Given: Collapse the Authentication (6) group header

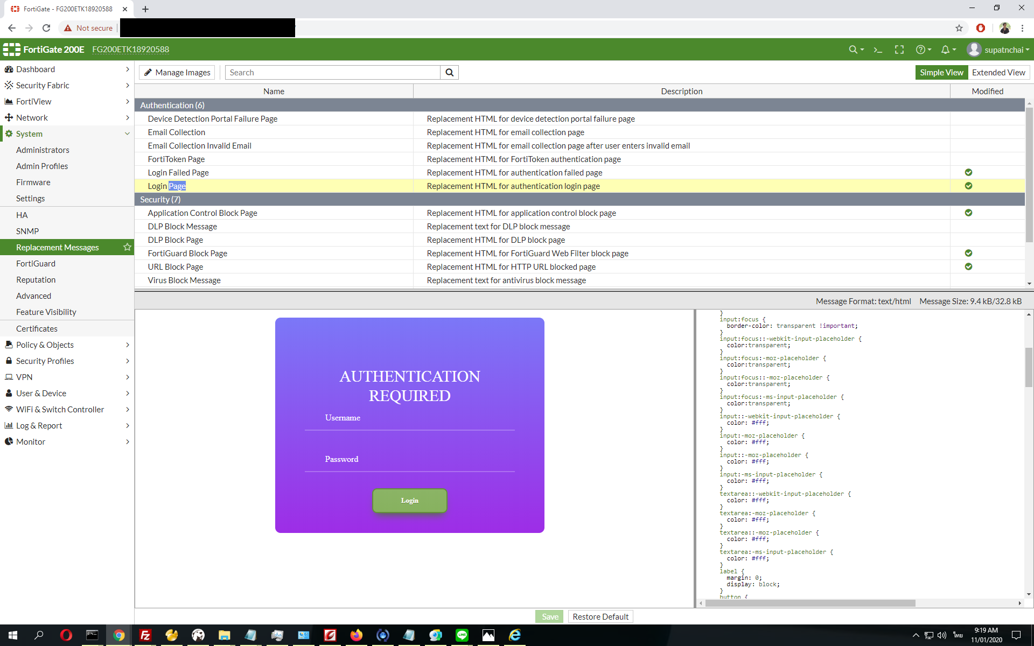Looking at the screenshot, I should [x=579, y=106].
